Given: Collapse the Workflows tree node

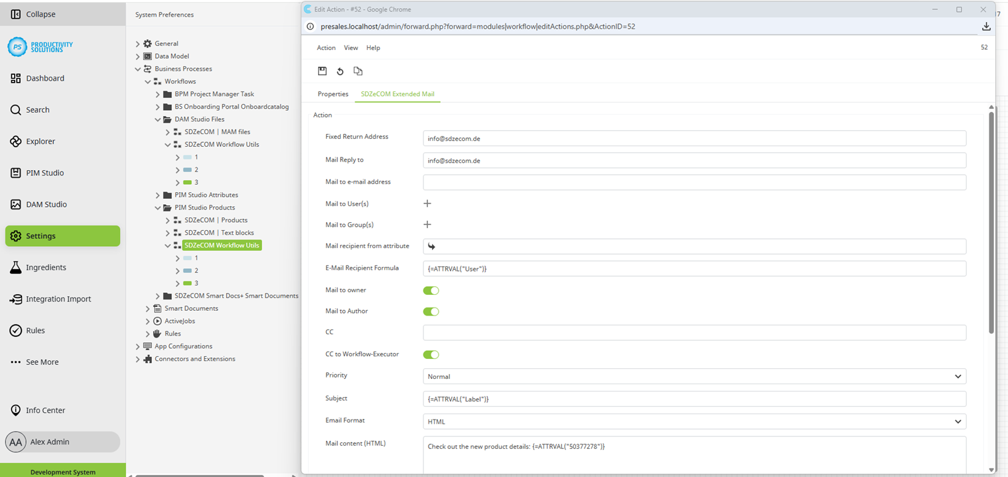Looking at the screenshot, I should 148,81.
